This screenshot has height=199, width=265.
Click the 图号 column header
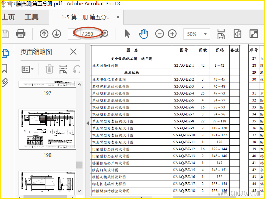pos(184,50)
